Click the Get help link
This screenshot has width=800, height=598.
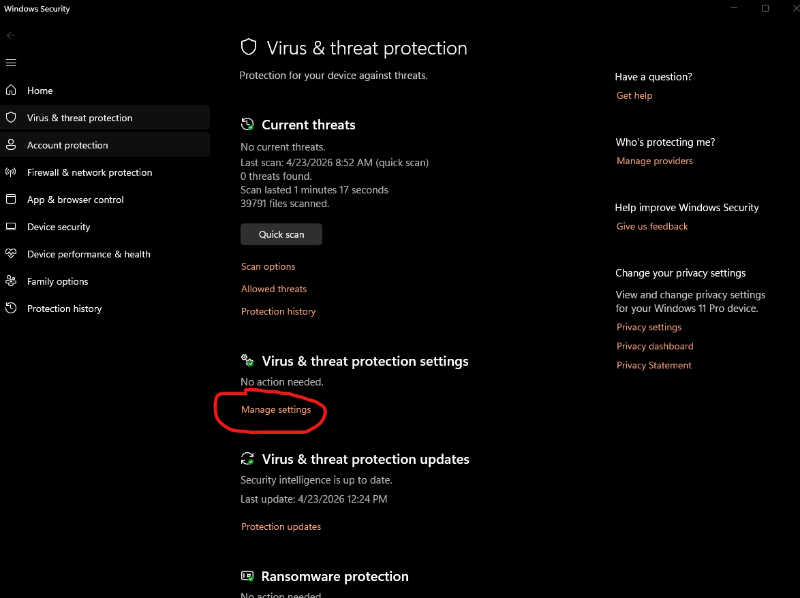pyautogui.click(x=634, y=95)
